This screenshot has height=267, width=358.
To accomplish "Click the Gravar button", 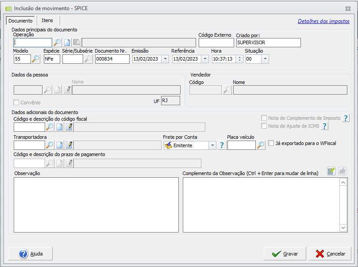I will [285, 254].
